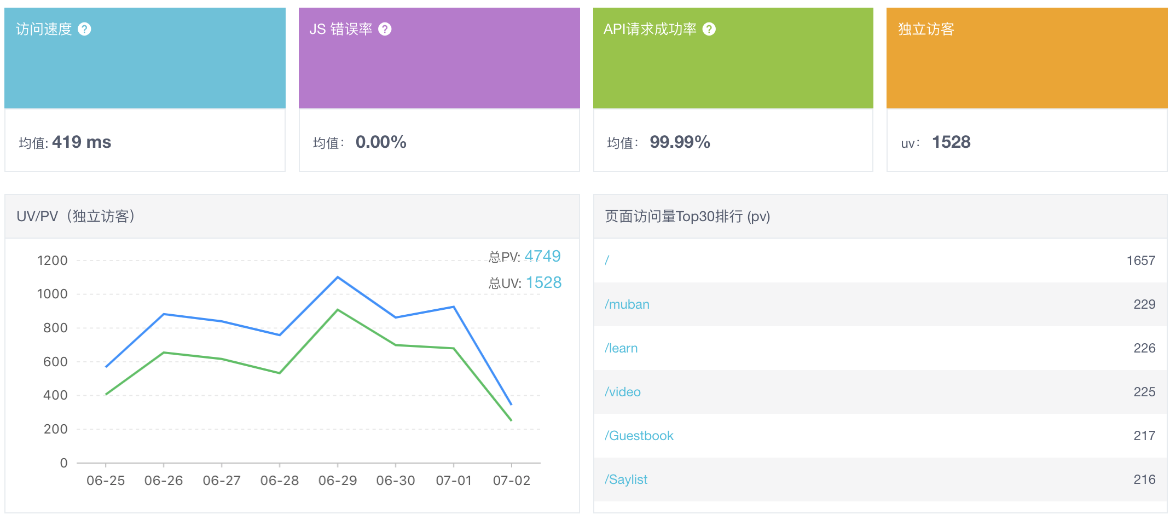Click the purple JS 错误率 card
The height and width of the screenshot is (520, 1170).
point(439,66)
